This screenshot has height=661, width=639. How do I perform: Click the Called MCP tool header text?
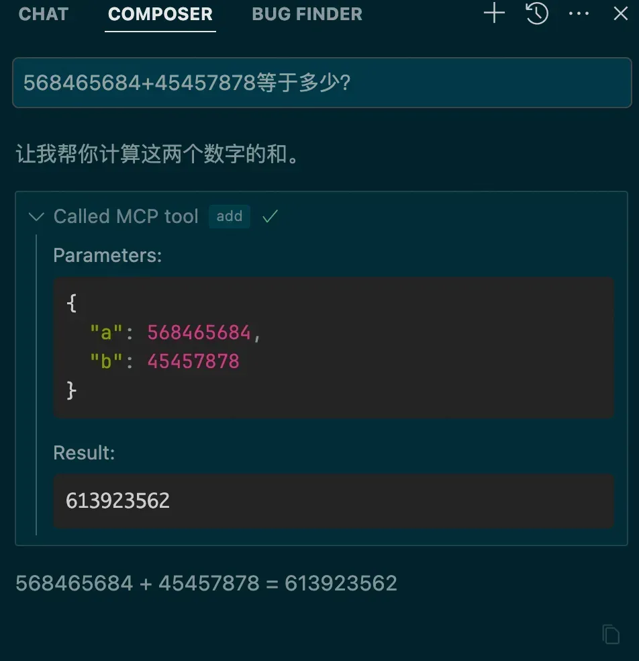tap(126, 216)
